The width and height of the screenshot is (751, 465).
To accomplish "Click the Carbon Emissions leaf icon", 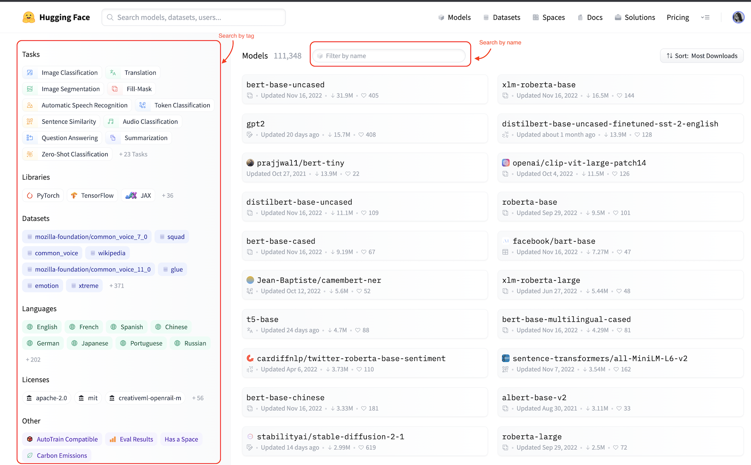I will (30, 456).
